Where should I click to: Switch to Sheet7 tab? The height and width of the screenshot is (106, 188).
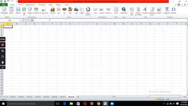click(63, 97)
